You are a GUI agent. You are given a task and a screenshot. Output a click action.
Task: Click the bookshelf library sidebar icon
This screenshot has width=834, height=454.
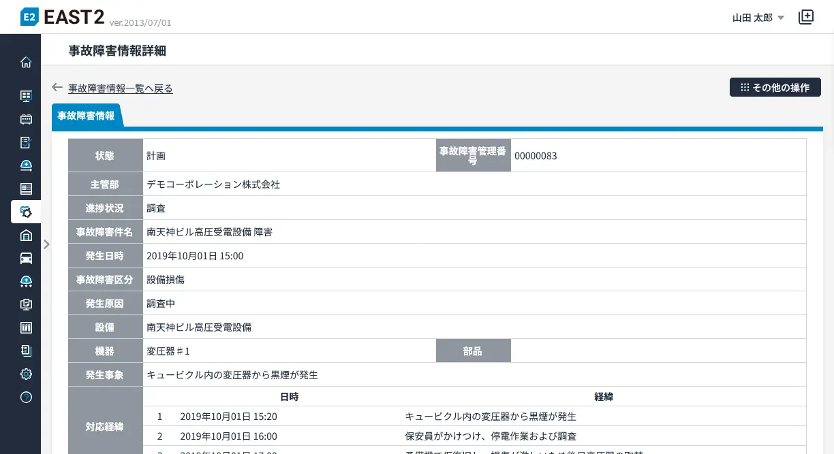click(x=26, y=327)
